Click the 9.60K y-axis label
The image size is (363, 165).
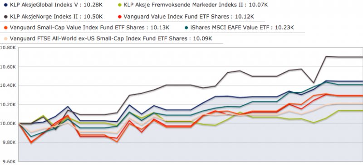coord(8,161)
